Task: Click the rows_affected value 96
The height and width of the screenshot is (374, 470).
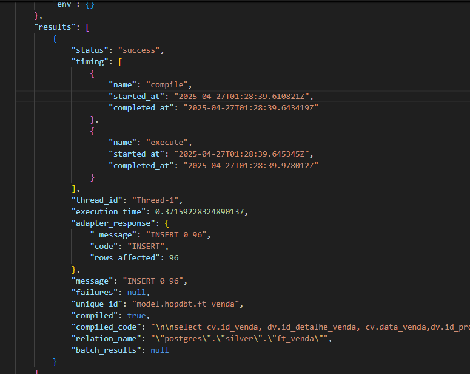Action: click(174, 258)
